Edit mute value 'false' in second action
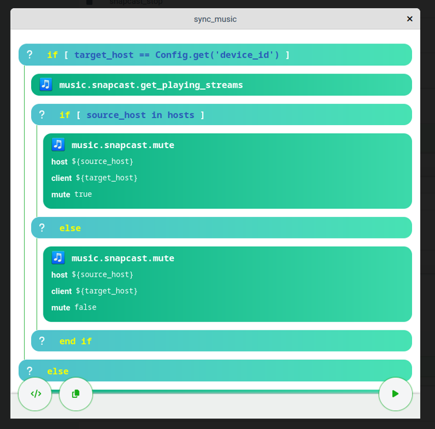 tap(85, 307)
